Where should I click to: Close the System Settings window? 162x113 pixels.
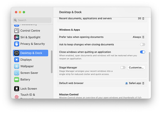tap(16, 12)
